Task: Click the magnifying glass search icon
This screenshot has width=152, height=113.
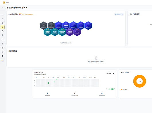Action: click(x=3, y=35)
